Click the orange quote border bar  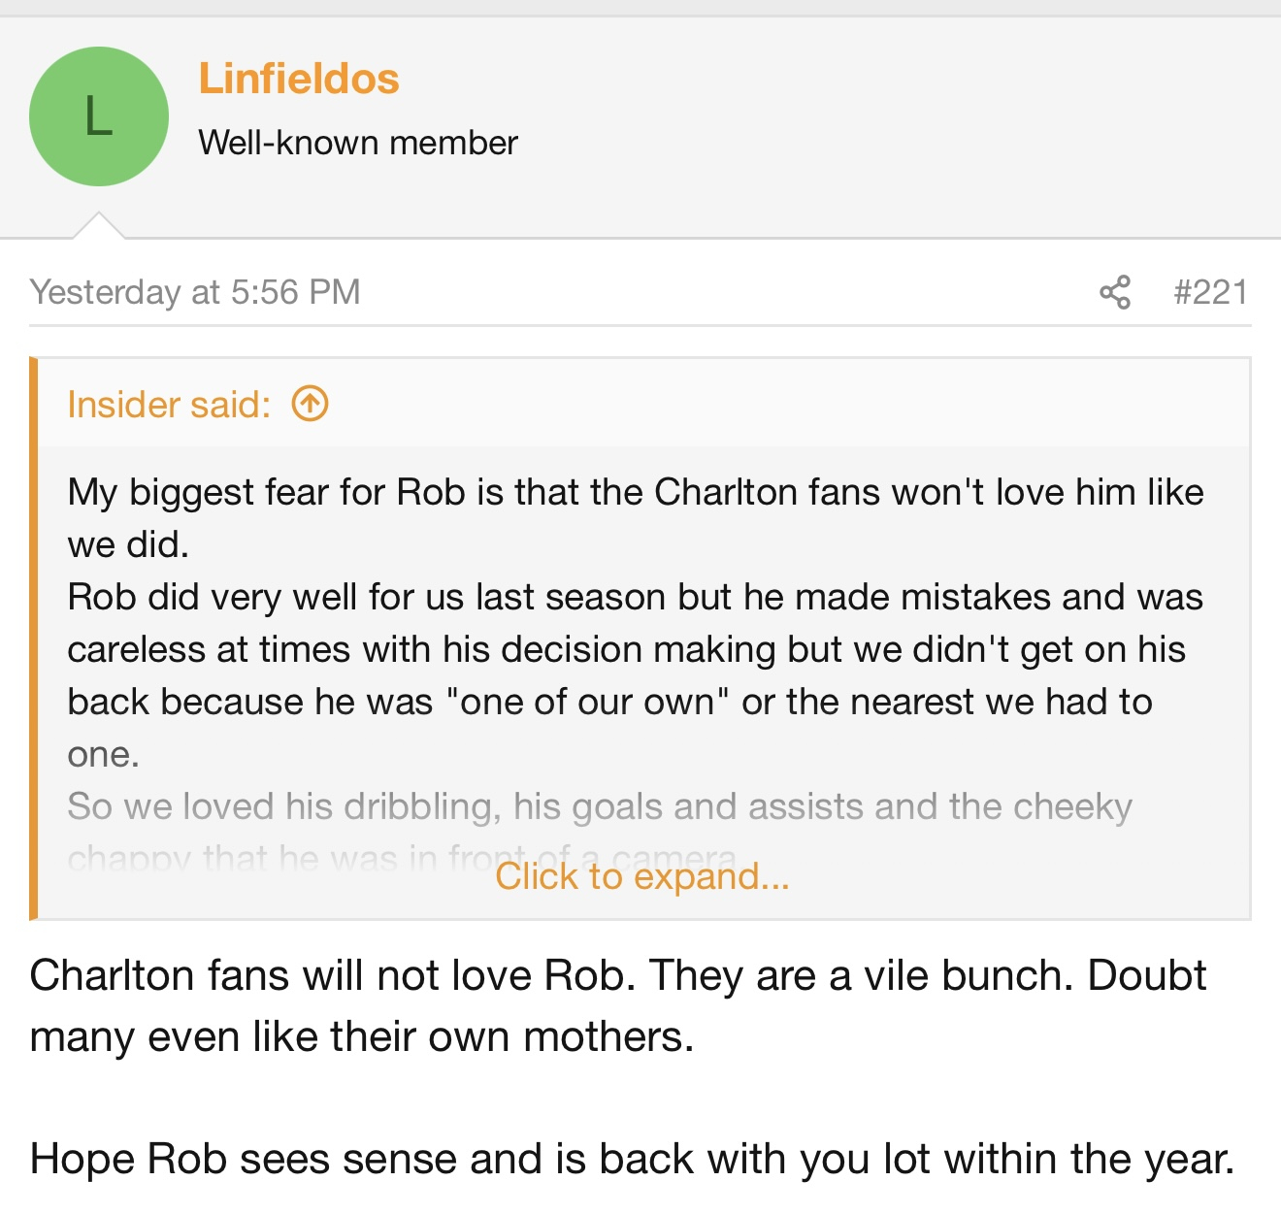click(34, 639)
